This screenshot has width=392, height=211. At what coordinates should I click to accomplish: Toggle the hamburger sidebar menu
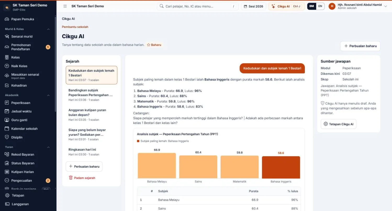point(65,6)
